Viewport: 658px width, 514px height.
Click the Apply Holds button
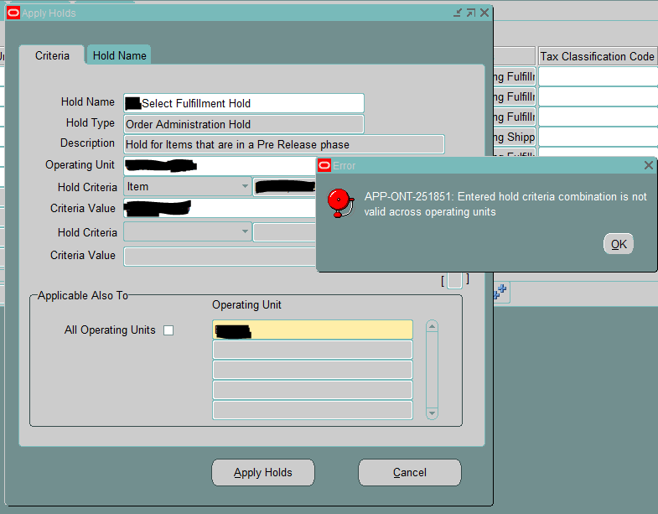(x=262, y=472)
